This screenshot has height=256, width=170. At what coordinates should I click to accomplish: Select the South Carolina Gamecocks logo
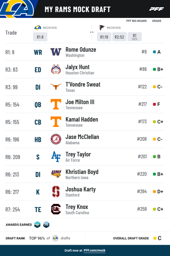pyautogui.click(x=56, y=209)
